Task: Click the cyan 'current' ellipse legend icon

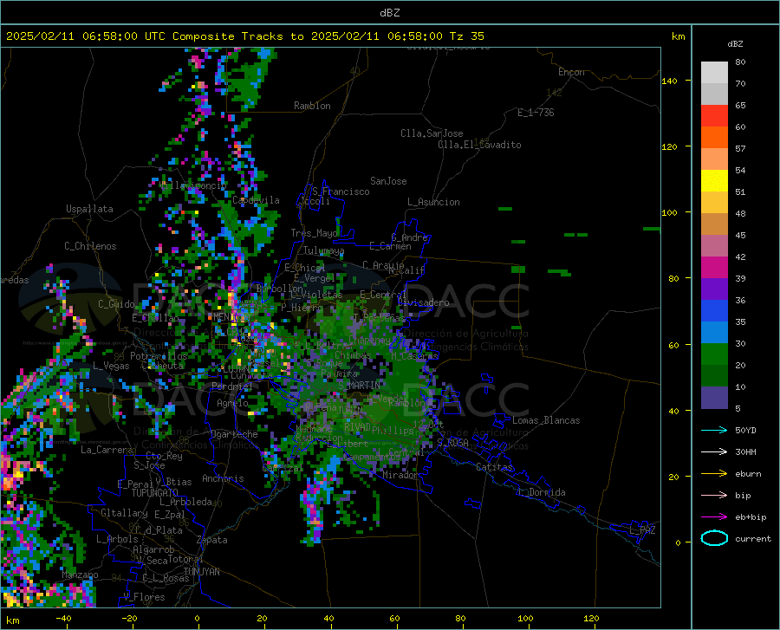Action: (714, 538)
